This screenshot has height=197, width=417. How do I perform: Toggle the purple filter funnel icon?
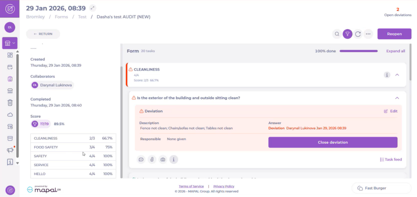pos(347,34)
